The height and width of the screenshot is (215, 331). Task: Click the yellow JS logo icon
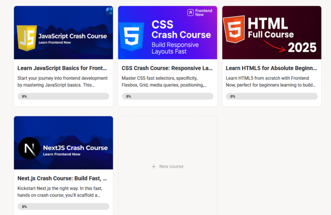[x=27, y=38]
